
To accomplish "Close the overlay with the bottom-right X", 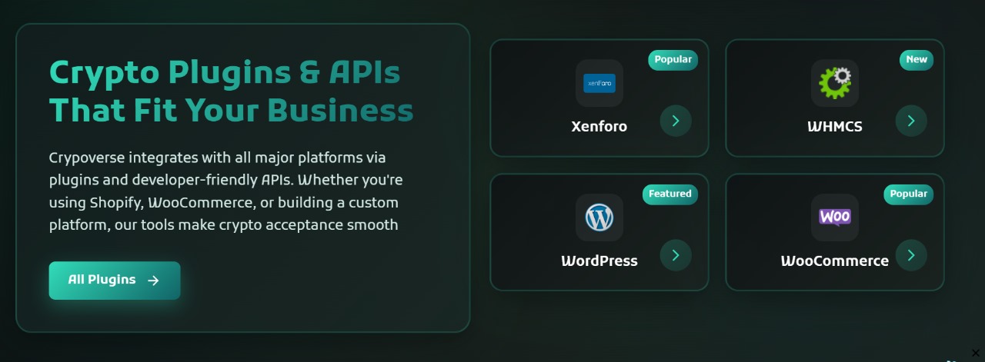I will [x=976, y=353].
